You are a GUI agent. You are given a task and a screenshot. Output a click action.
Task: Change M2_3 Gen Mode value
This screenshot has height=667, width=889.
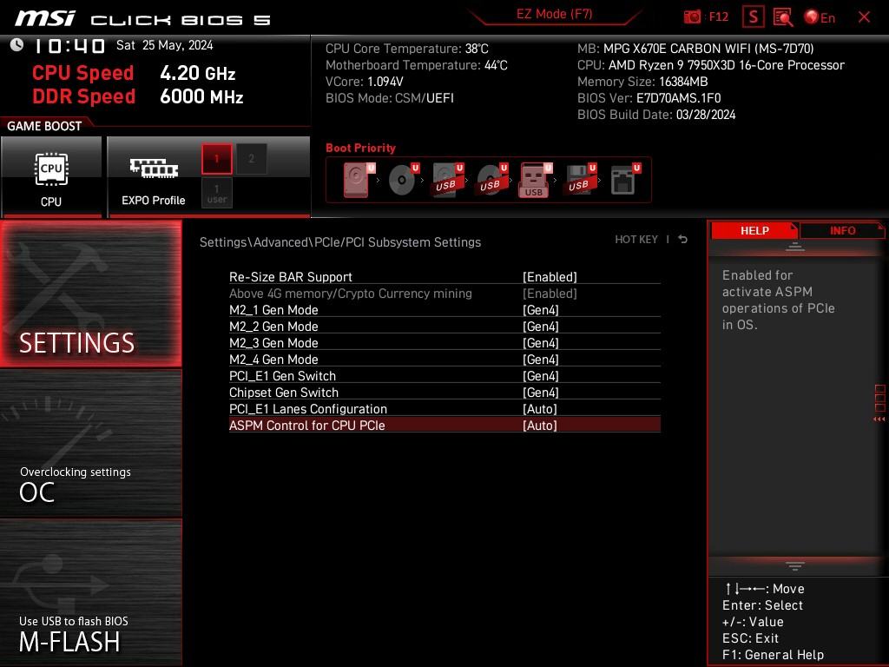click(540, 342)
